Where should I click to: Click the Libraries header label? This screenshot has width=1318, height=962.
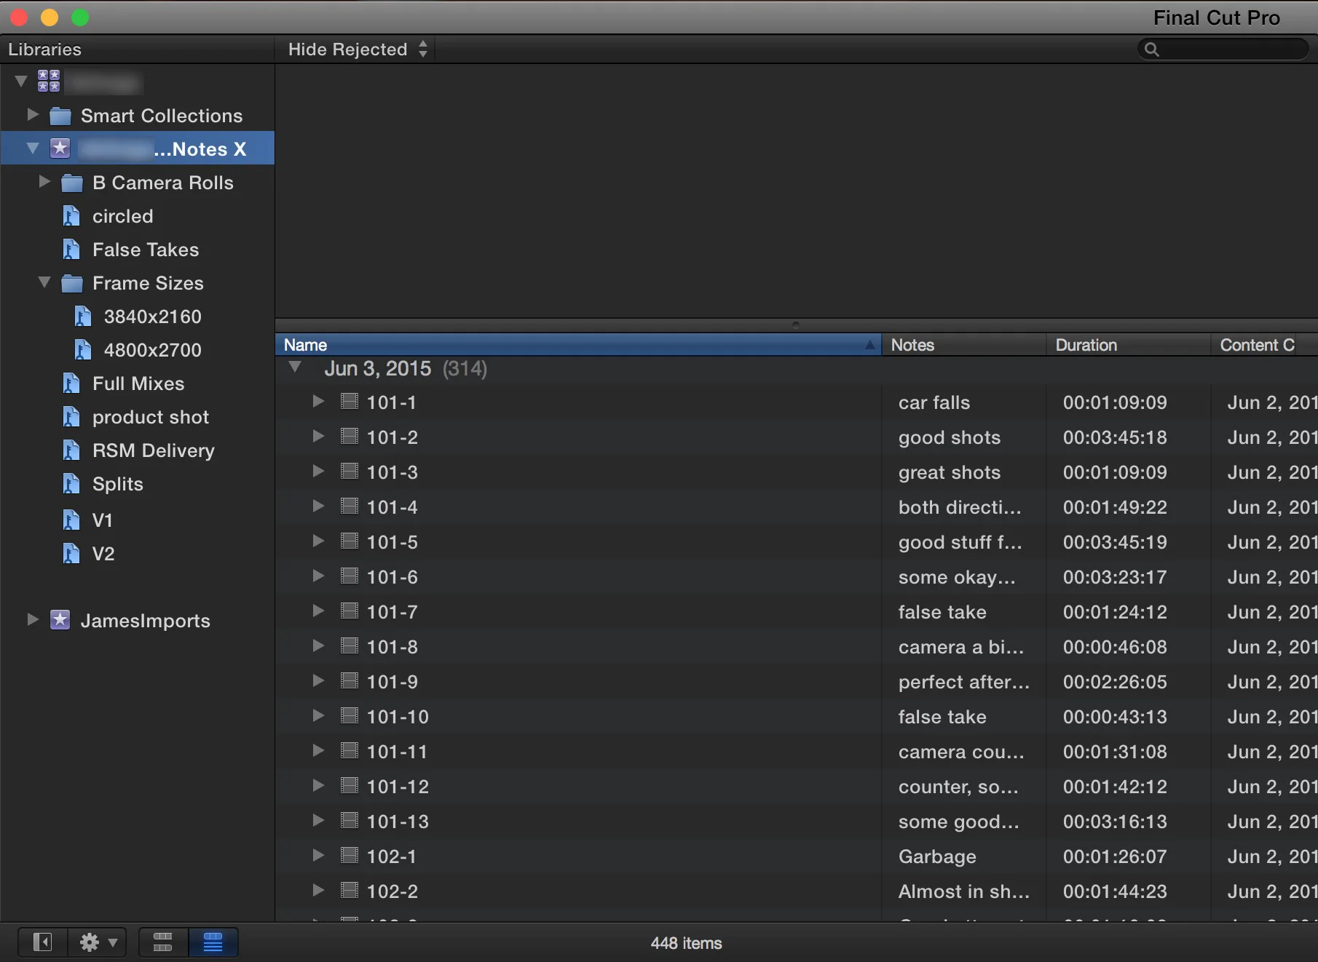pos(44,49)
